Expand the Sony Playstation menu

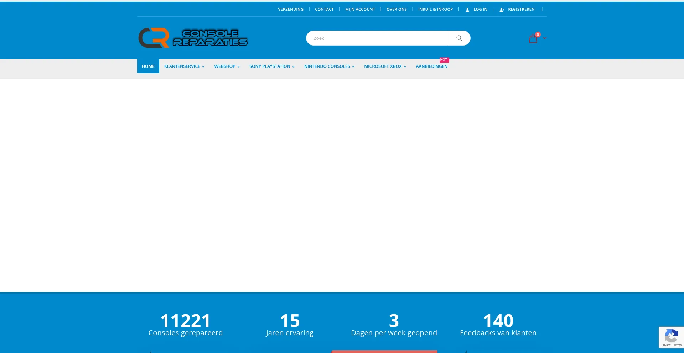[x=272, y=66]
